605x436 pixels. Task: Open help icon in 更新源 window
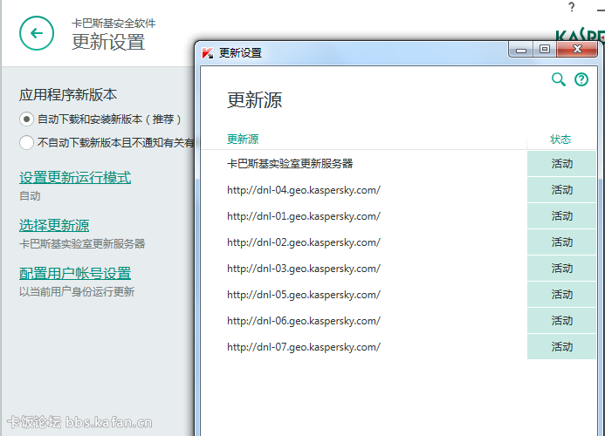click(581, 79)
